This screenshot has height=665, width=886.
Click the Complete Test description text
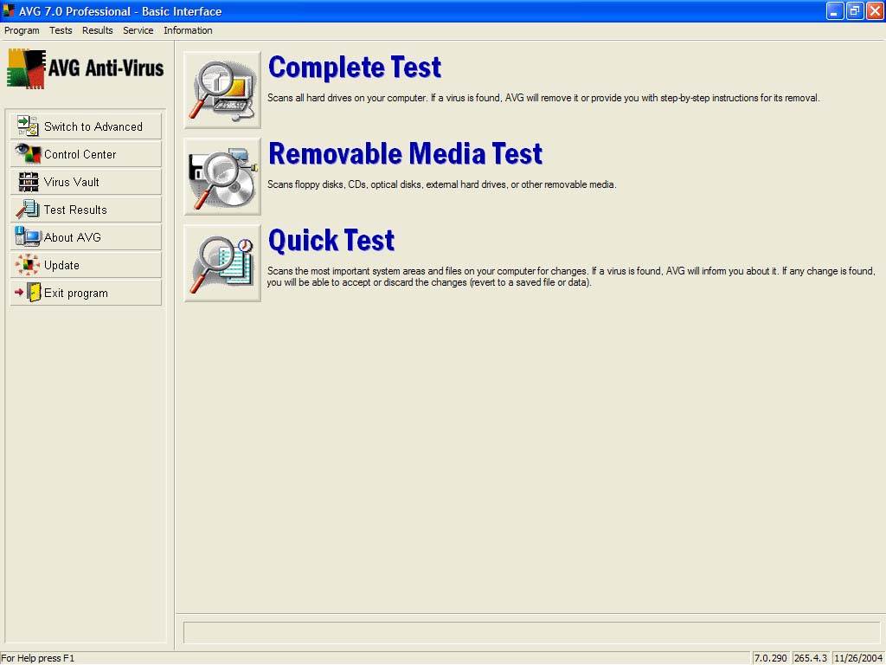click(543, 98)
